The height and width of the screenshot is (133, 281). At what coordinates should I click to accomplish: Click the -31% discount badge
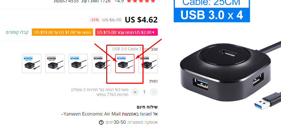tap(95, 20)
